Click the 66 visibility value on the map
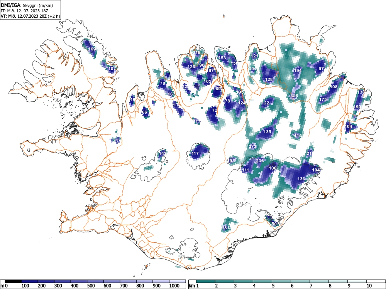This screenshot has width=386, height=289. pyautogui.click(x=144, y=112)
